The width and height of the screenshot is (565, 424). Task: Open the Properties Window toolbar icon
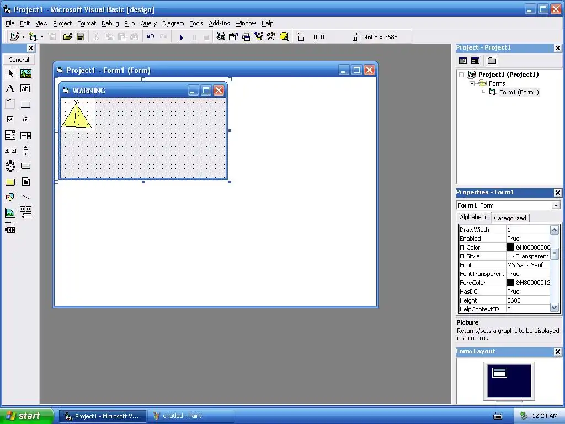point(233,37)
